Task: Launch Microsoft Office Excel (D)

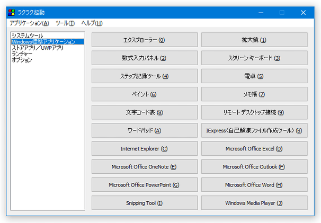Action: point(254,148)
